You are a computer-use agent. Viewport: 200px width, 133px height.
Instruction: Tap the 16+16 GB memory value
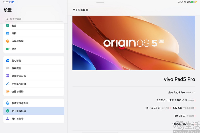(x=151, y=108)
